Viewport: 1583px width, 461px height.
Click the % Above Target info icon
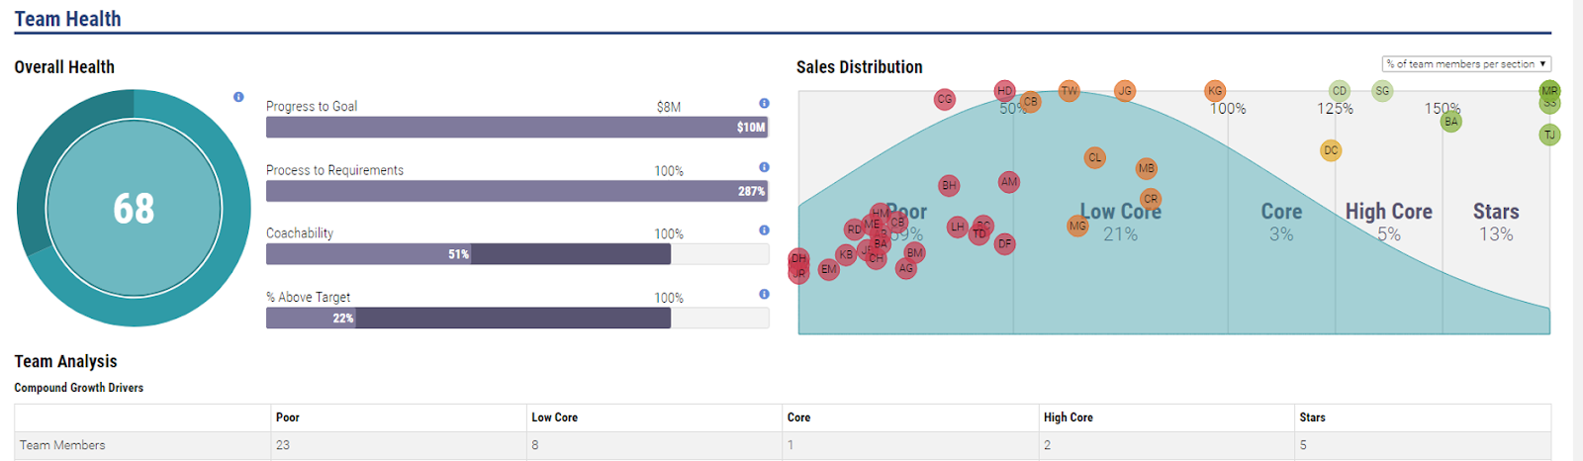pos(764,294)
